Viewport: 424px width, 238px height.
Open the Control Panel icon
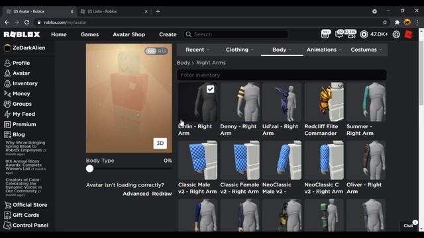coord(7,225)
